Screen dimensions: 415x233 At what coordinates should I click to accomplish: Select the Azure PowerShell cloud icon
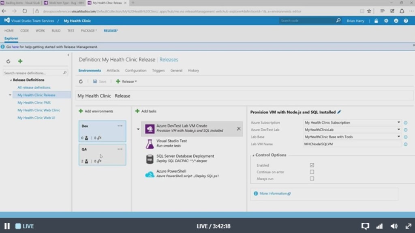149,174
